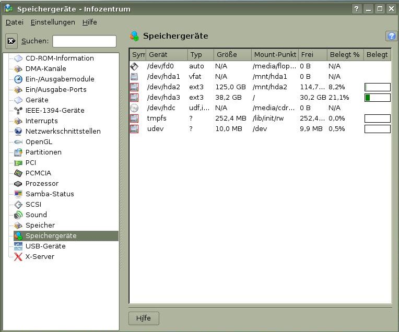Select the udev device row
Screen dimensions: 399x332
coord(260,129)
